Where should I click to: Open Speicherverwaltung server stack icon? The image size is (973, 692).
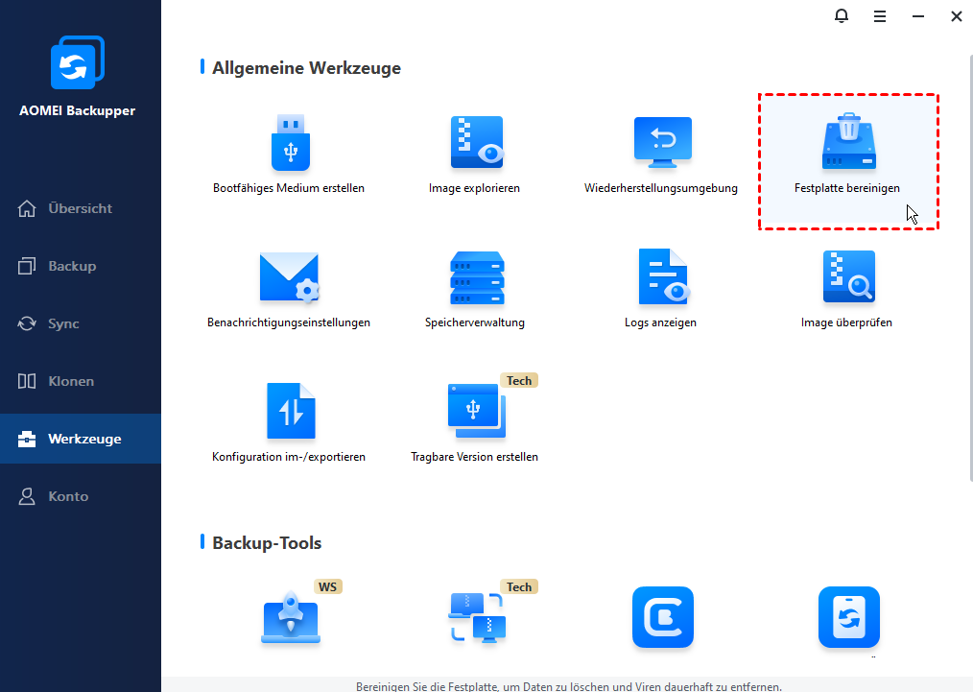pos(477,277)
